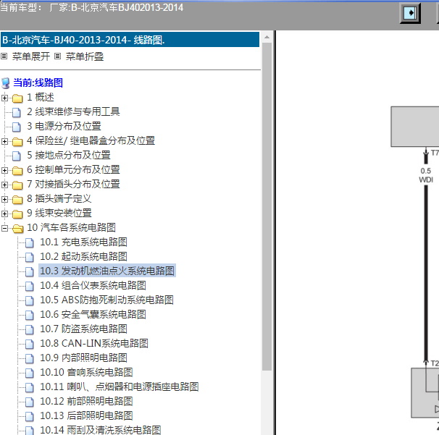
Task: Open 10.10 音响系统电路图
Action: 86,373
